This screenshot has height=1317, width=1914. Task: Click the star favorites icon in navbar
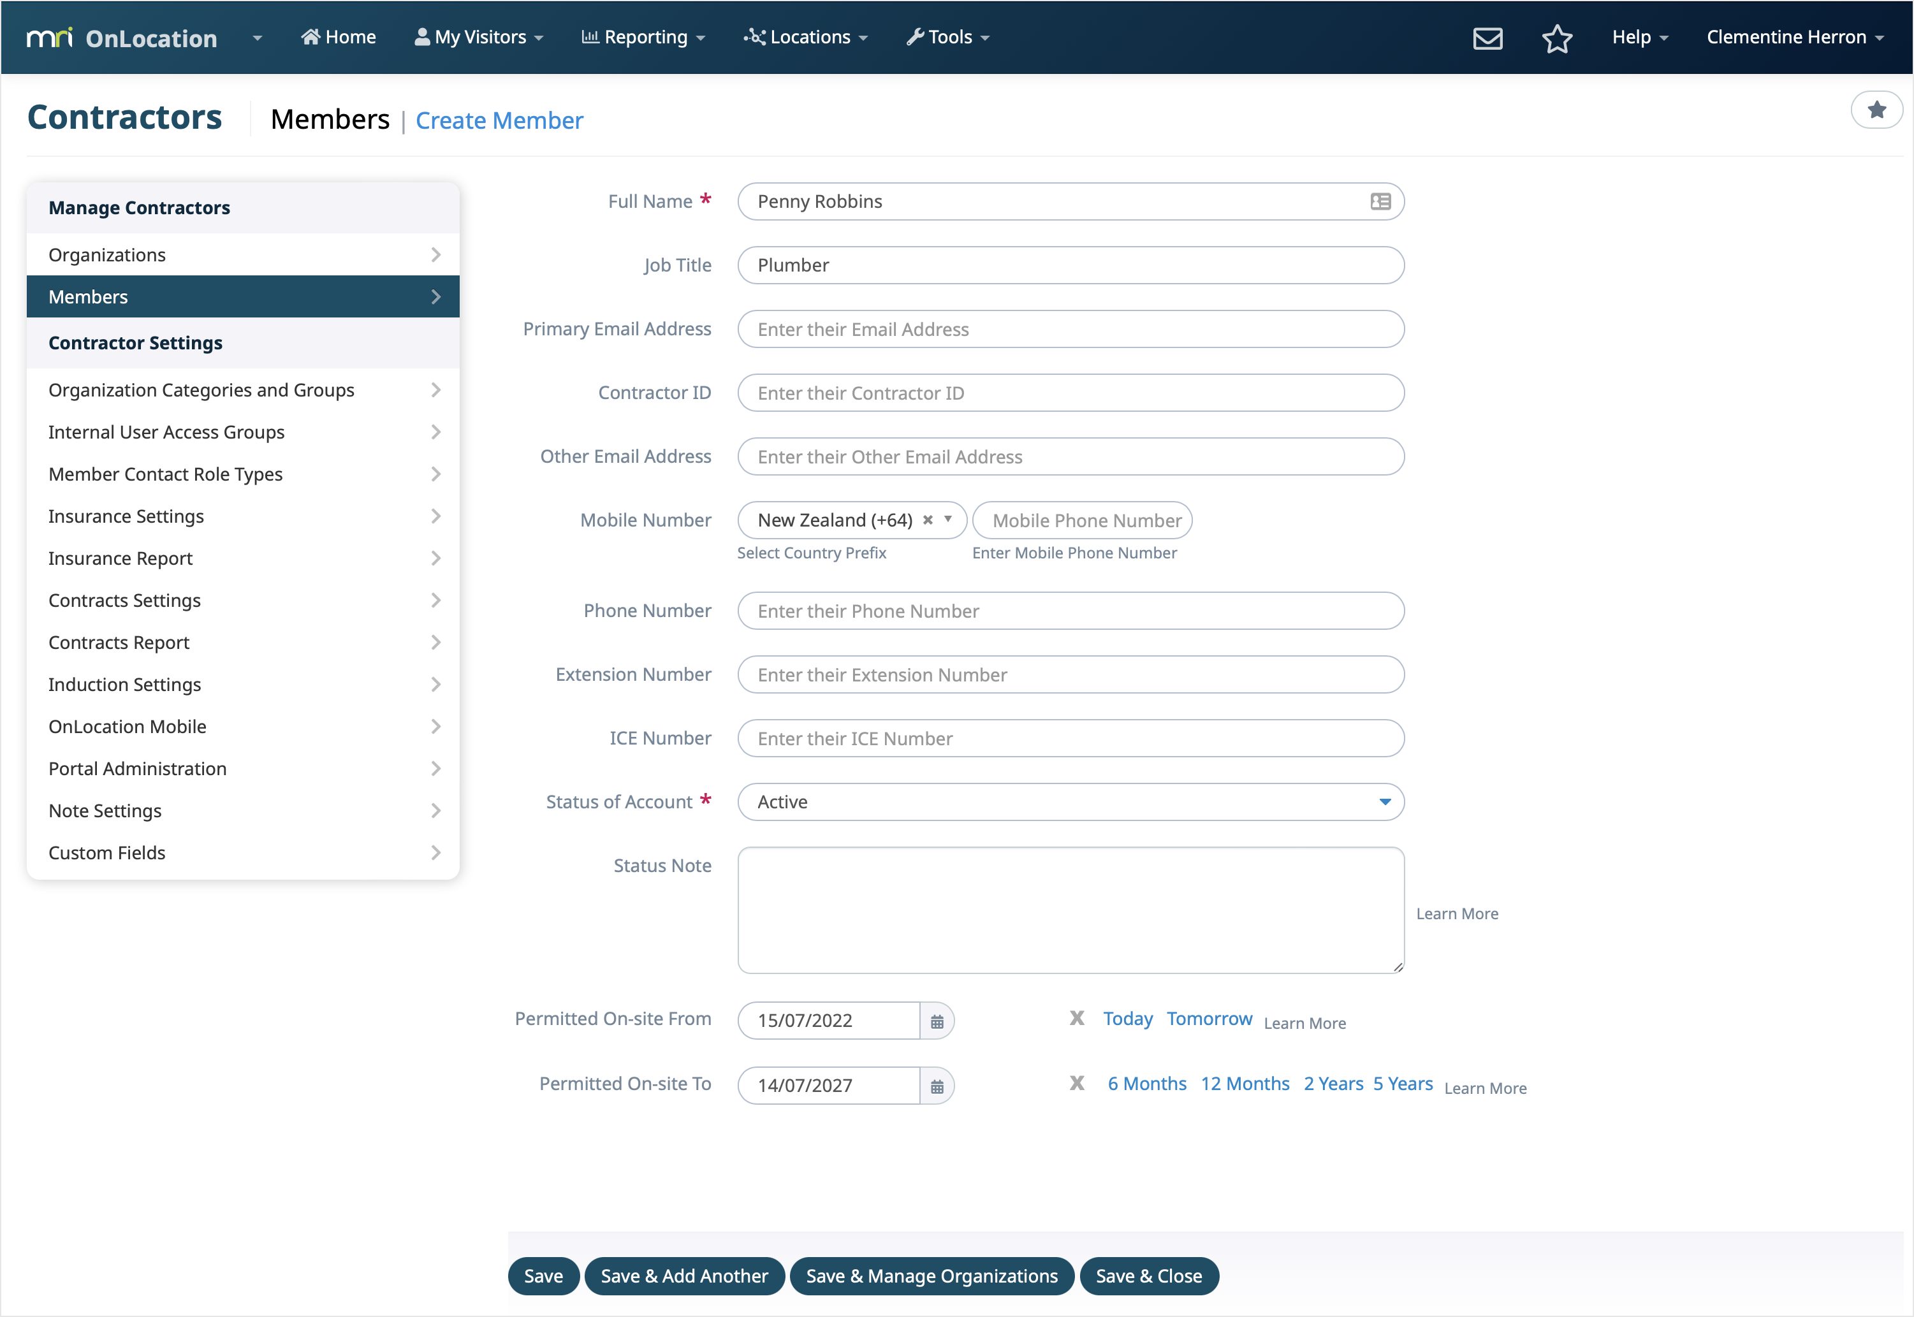click(x=1556, y=38)
